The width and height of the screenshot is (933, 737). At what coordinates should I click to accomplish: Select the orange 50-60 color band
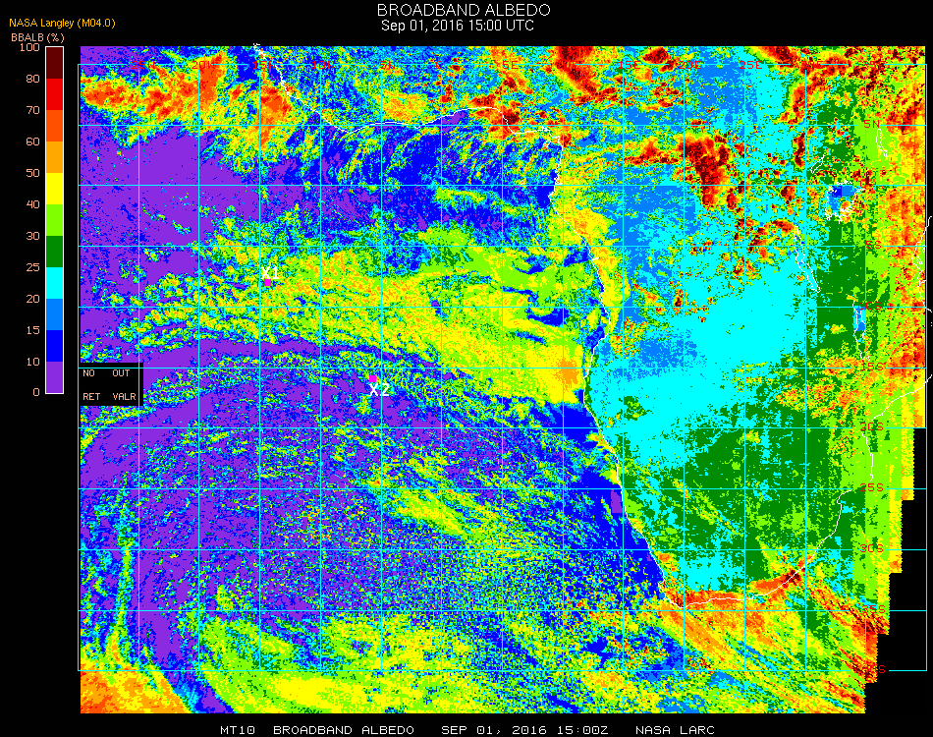pyautogui.click(x=55, y=157)
